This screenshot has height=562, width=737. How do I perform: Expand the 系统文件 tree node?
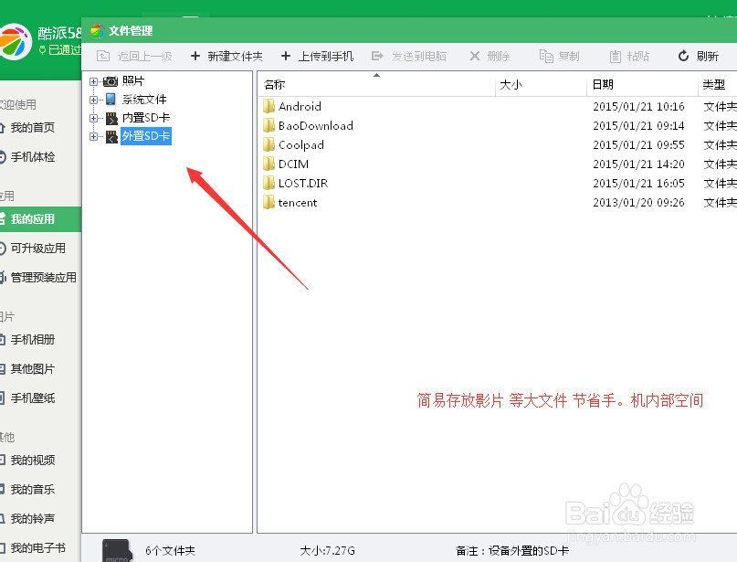(93, 100)
